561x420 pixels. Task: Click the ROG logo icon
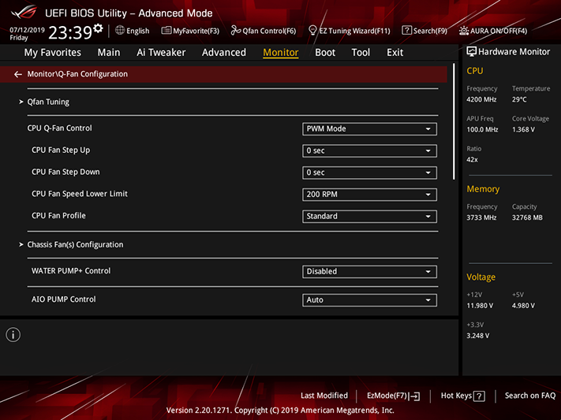tap(24, 13)
